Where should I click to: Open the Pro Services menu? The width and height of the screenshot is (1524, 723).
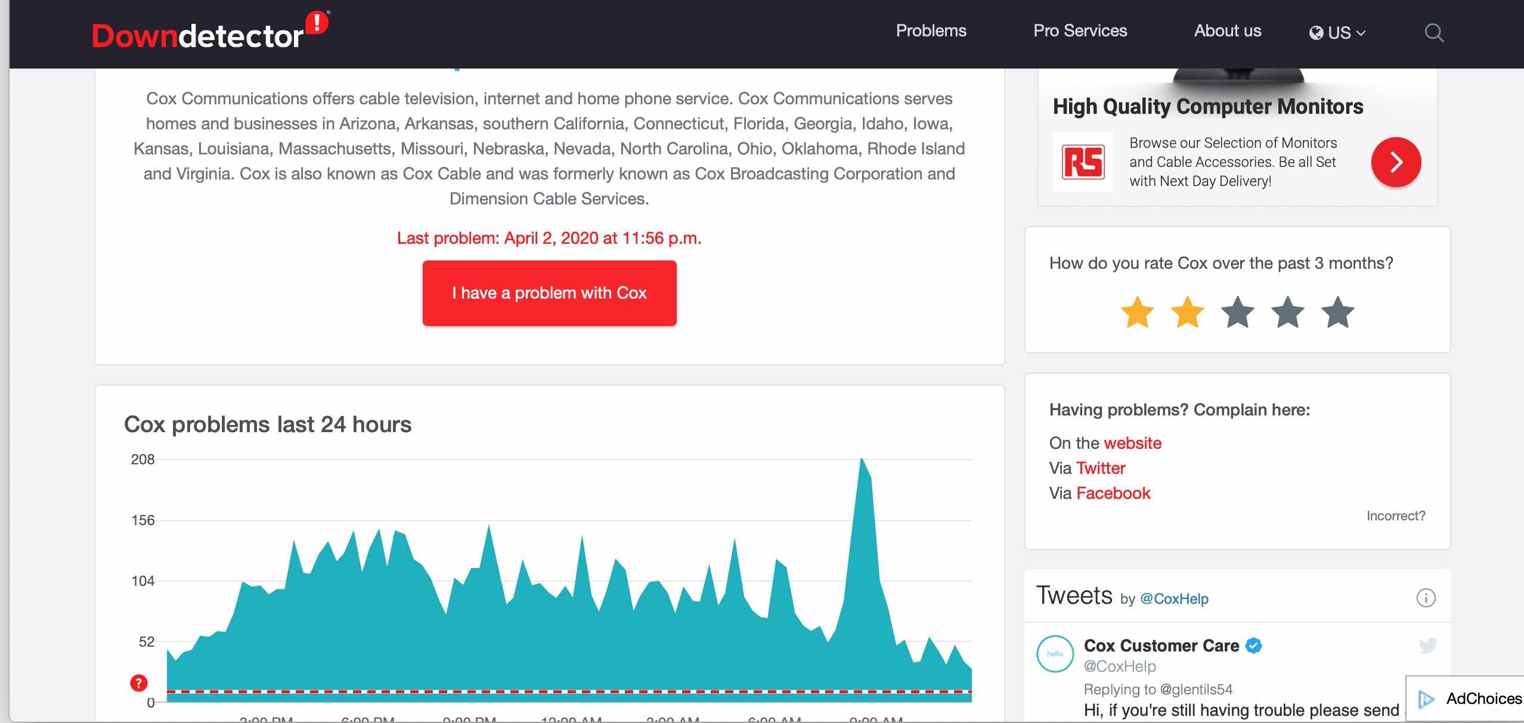pos(1080,31)
